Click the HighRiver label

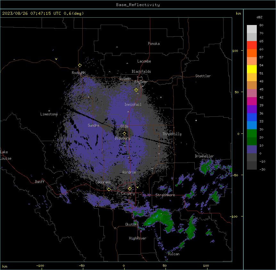pyautogui.click(x=138, y=238)
